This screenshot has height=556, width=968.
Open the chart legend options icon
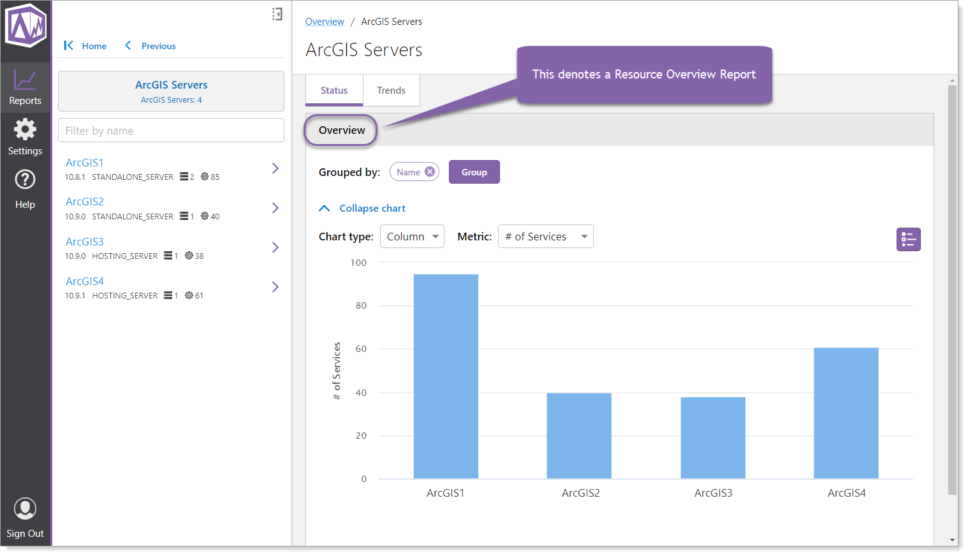pyautogui.click(x=908, y=239)
